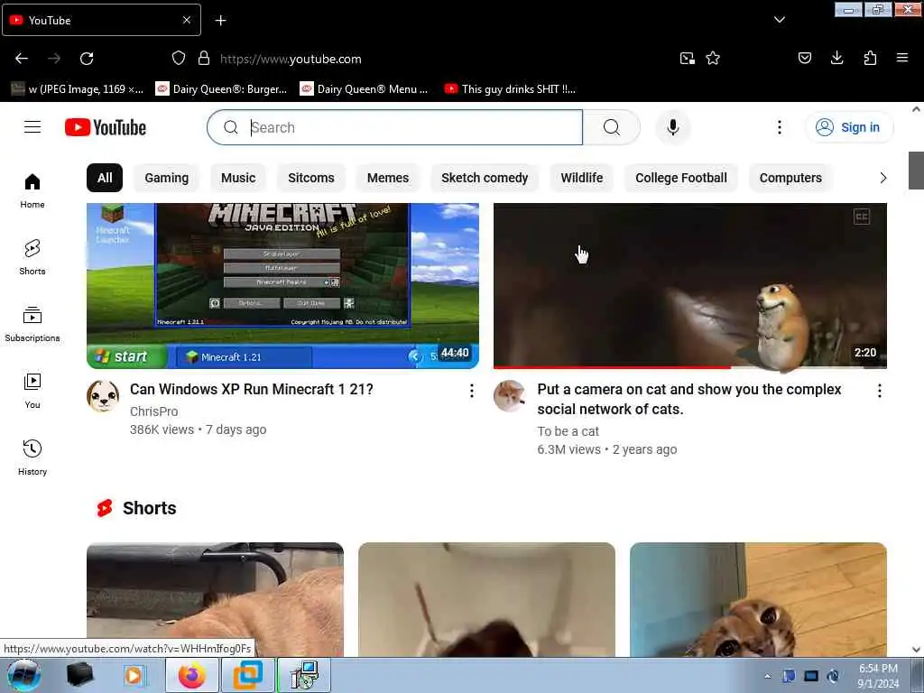The height and width of the screenshot is (693, 924).
Task: Close the YouTube tab
Action: tap(187, 20)
